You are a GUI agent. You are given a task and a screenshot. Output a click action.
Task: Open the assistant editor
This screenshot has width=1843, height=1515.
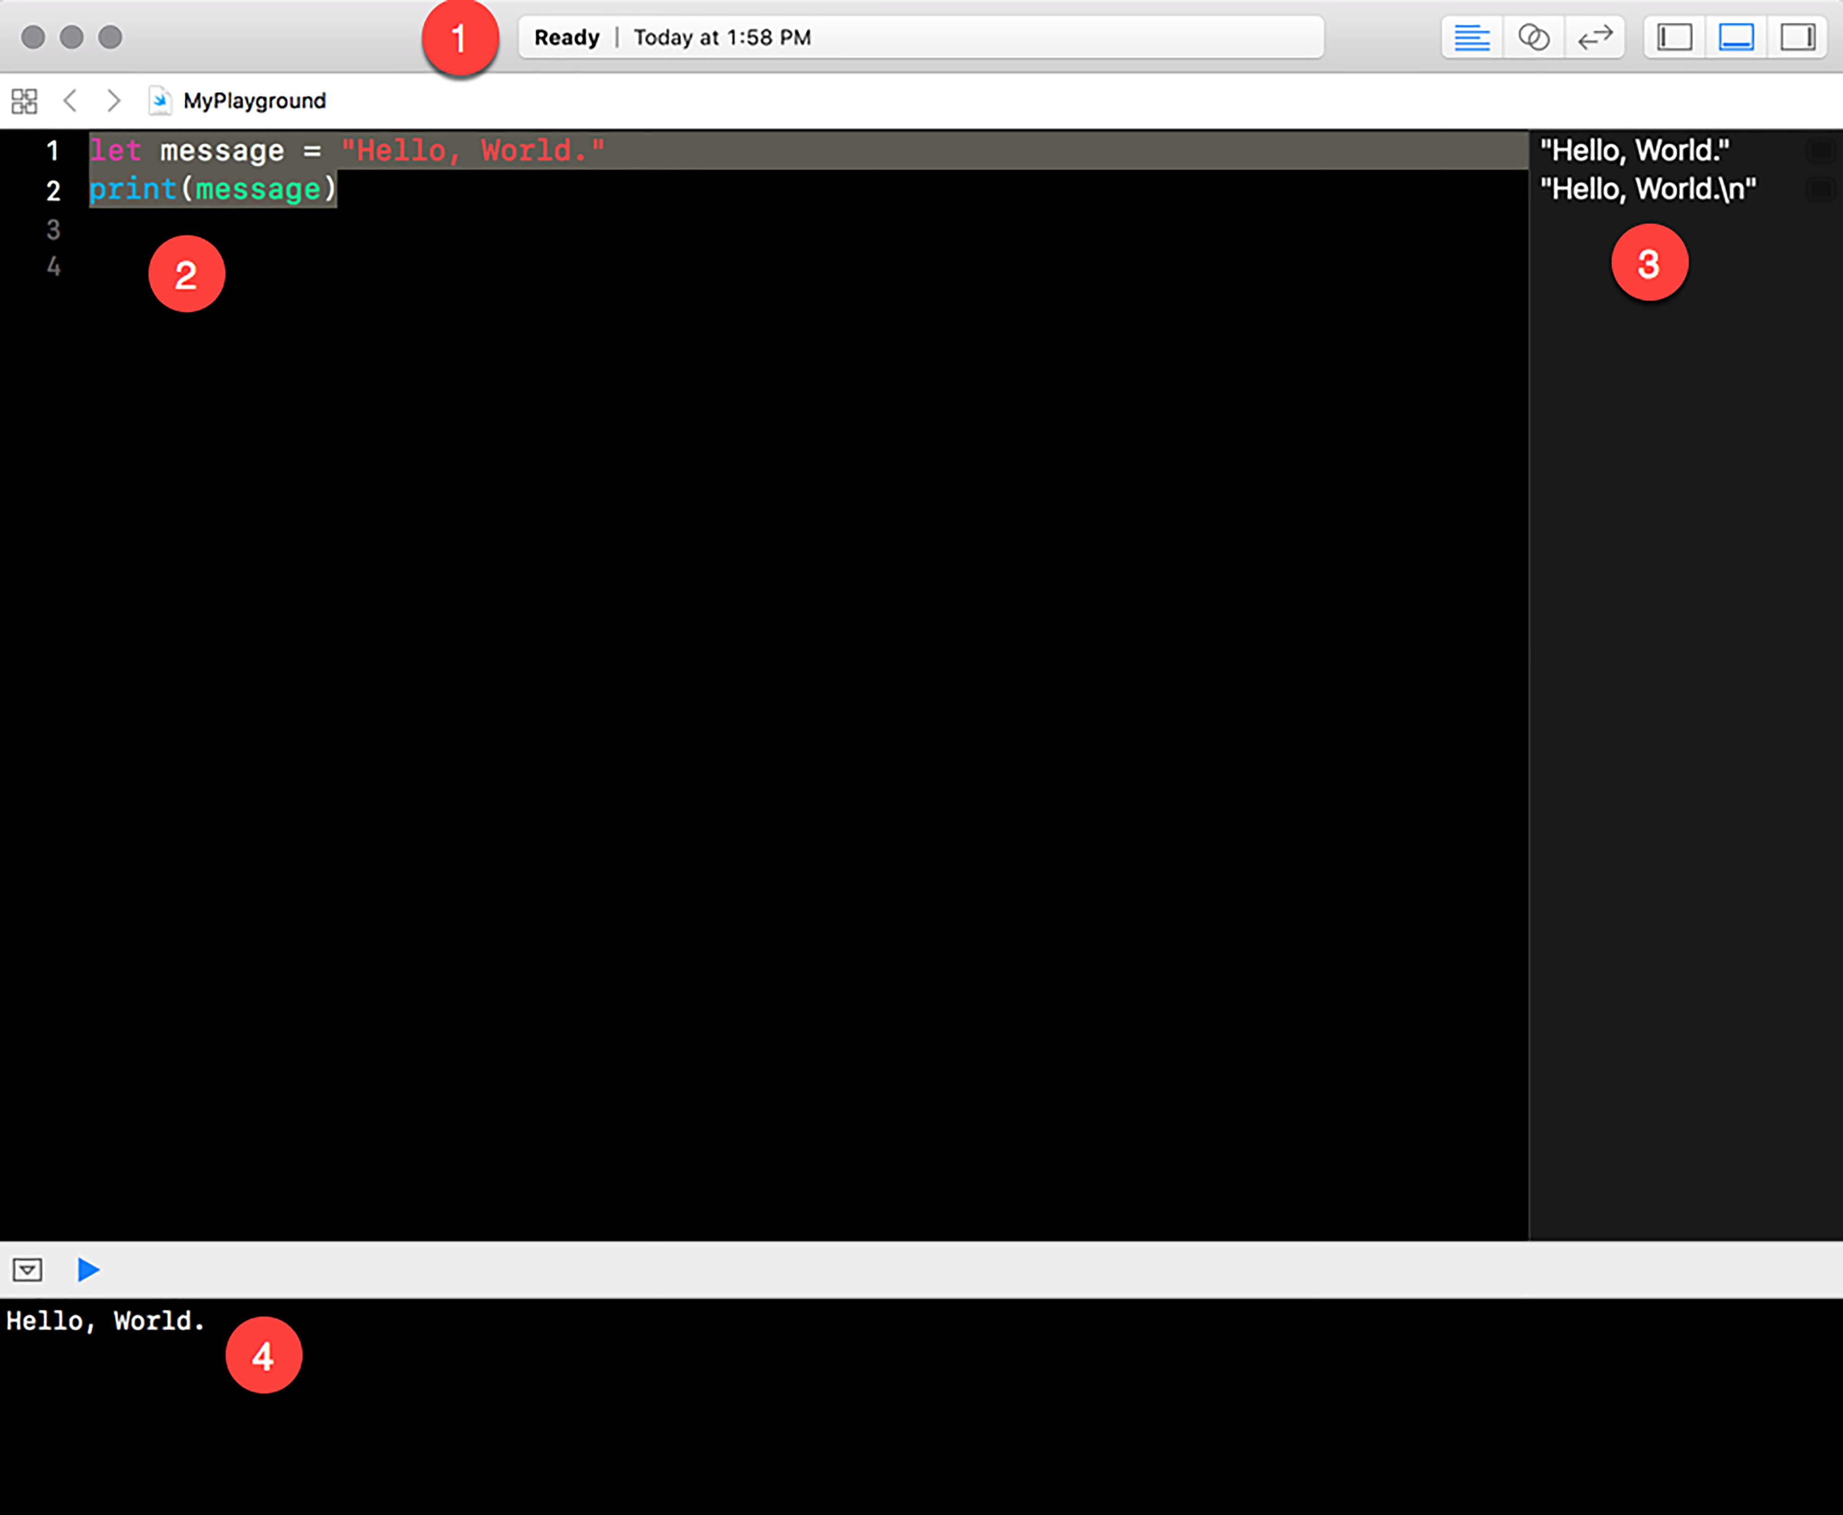pos(1534,37)
